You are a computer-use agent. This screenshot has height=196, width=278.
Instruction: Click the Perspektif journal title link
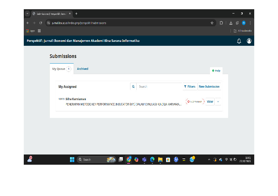83,41
